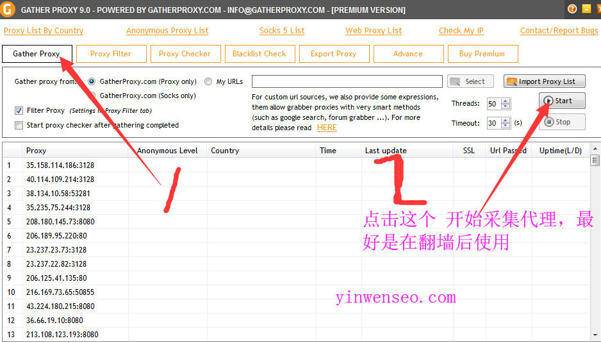Select GatherProxy.com (Socks only) radio option
The image size is (601, 343).
click(92, 95)
